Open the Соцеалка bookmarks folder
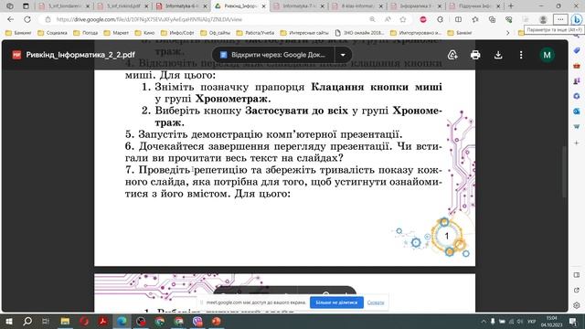 click(52, 33)
